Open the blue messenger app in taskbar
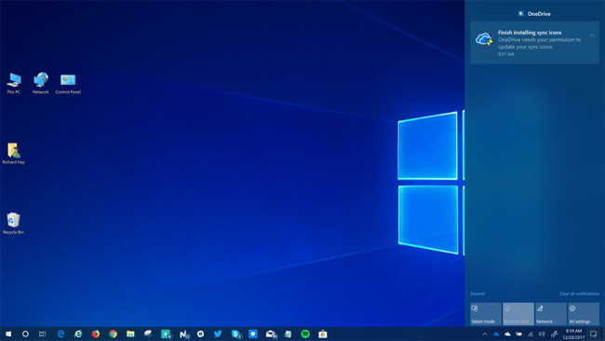Viewport: 605px width, 341px height. click(253, 334)
